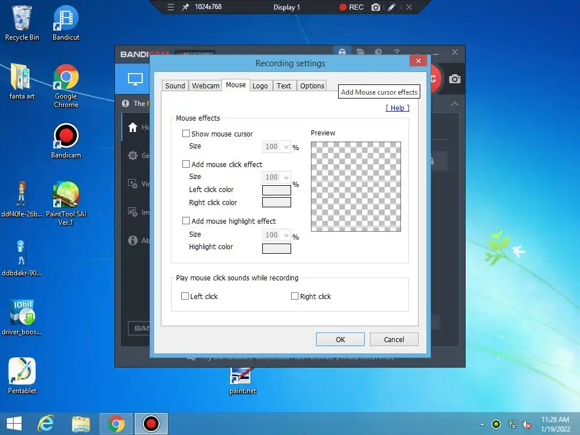This screenshot has height=435, width=580.
Task: Show hidden tray icons arrow
Action: coord(482,424)
